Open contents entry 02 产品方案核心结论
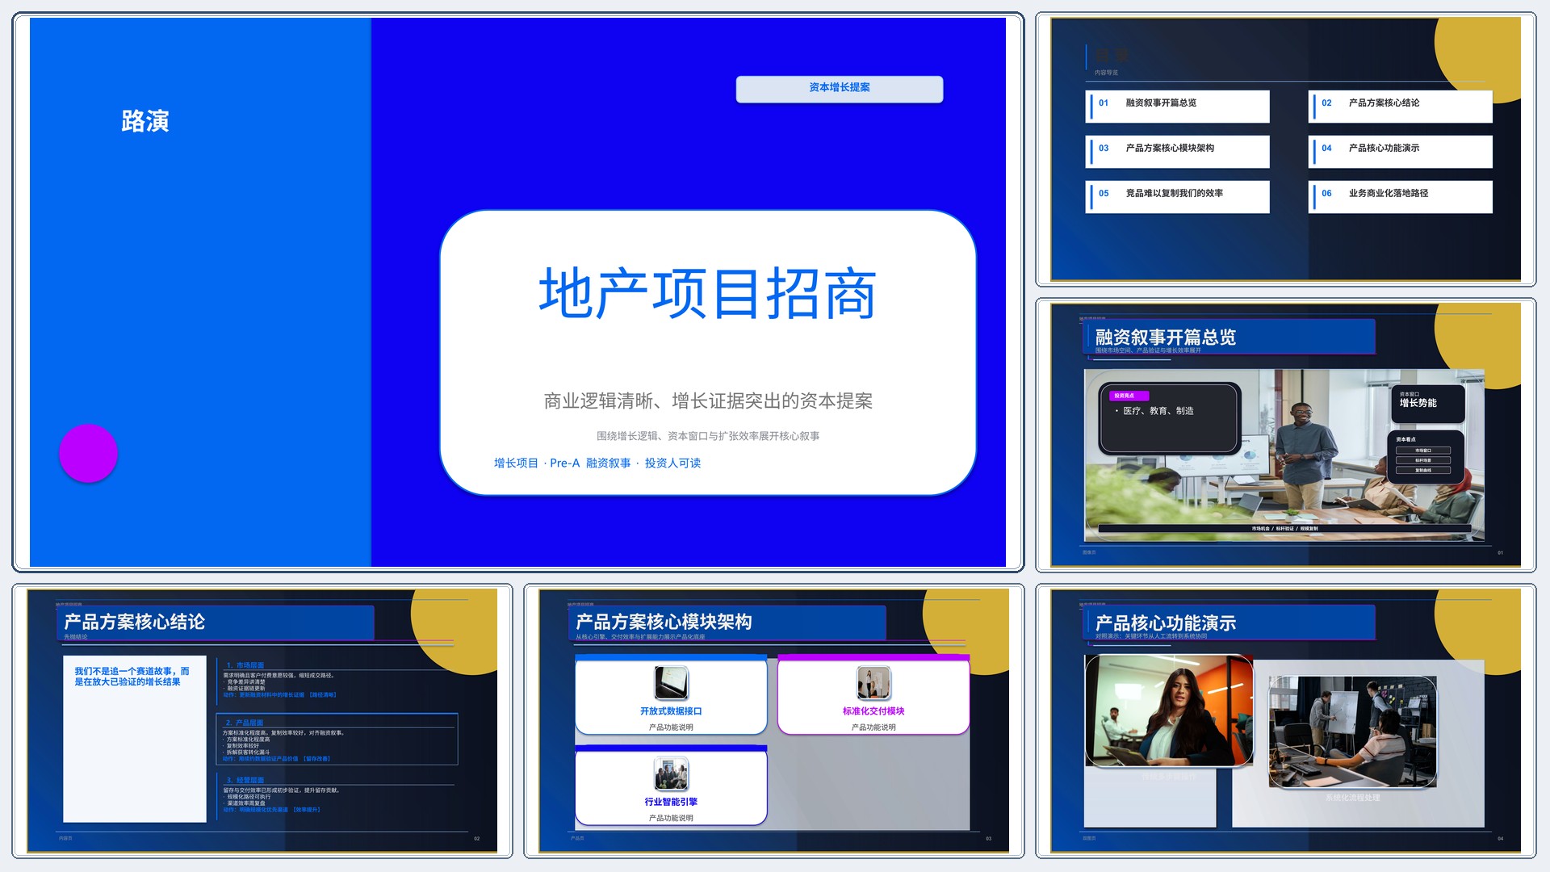Screen dimensions: 1550x872 click(1401, 106)
